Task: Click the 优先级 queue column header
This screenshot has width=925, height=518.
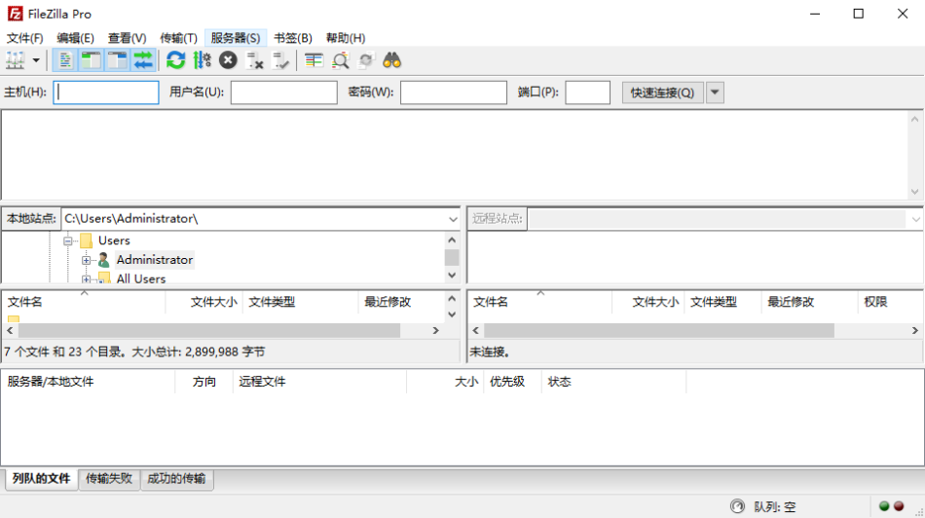Action: click(512, 382)
